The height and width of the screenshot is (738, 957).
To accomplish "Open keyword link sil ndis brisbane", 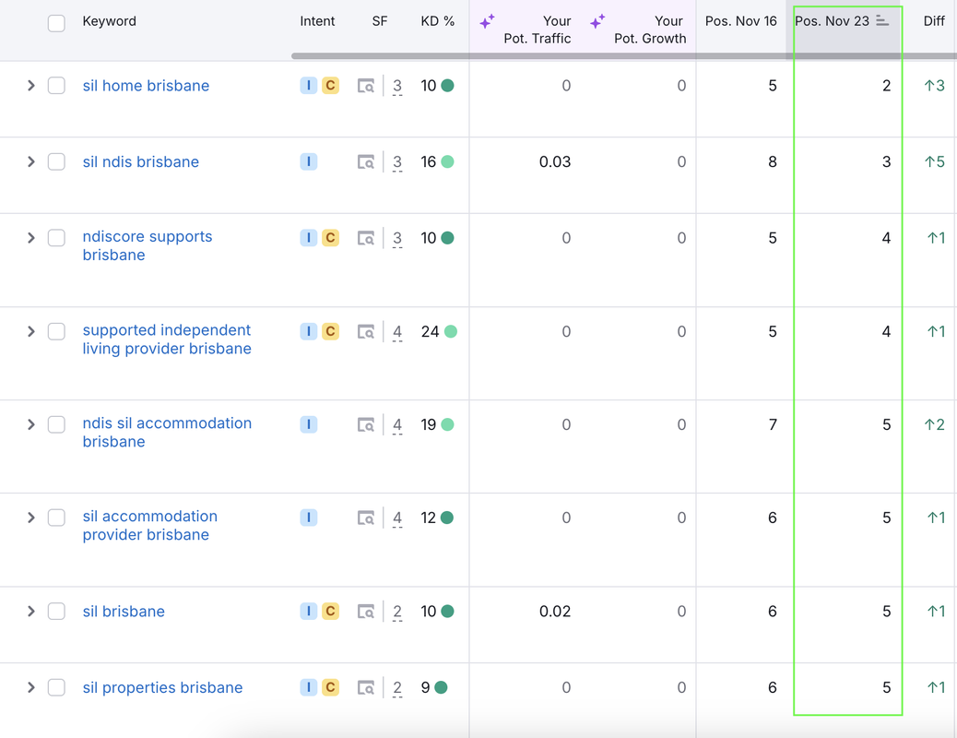I will click(141, 161).
